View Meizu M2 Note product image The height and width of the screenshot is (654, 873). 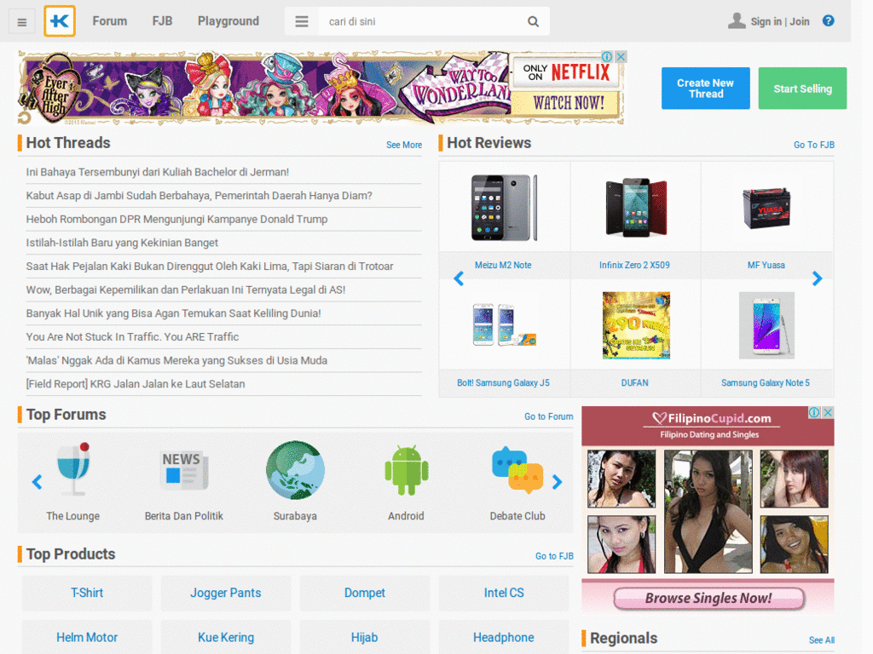tap(504, 208)
